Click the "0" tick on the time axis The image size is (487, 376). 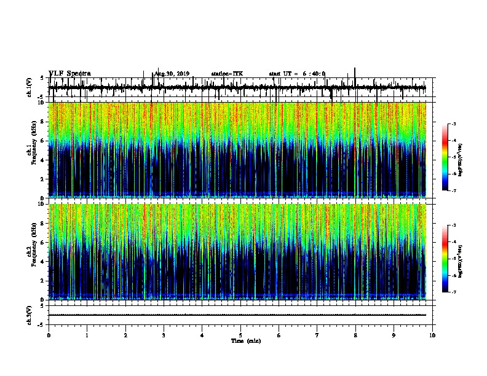(49, 335)
